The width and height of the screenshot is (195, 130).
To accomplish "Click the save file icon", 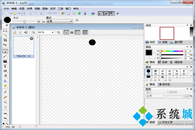I will (x=23, y=13).
